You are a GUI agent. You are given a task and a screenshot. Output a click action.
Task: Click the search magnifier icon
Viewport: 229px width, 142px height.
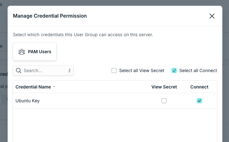pyautogui.click(x=19, y=71)
